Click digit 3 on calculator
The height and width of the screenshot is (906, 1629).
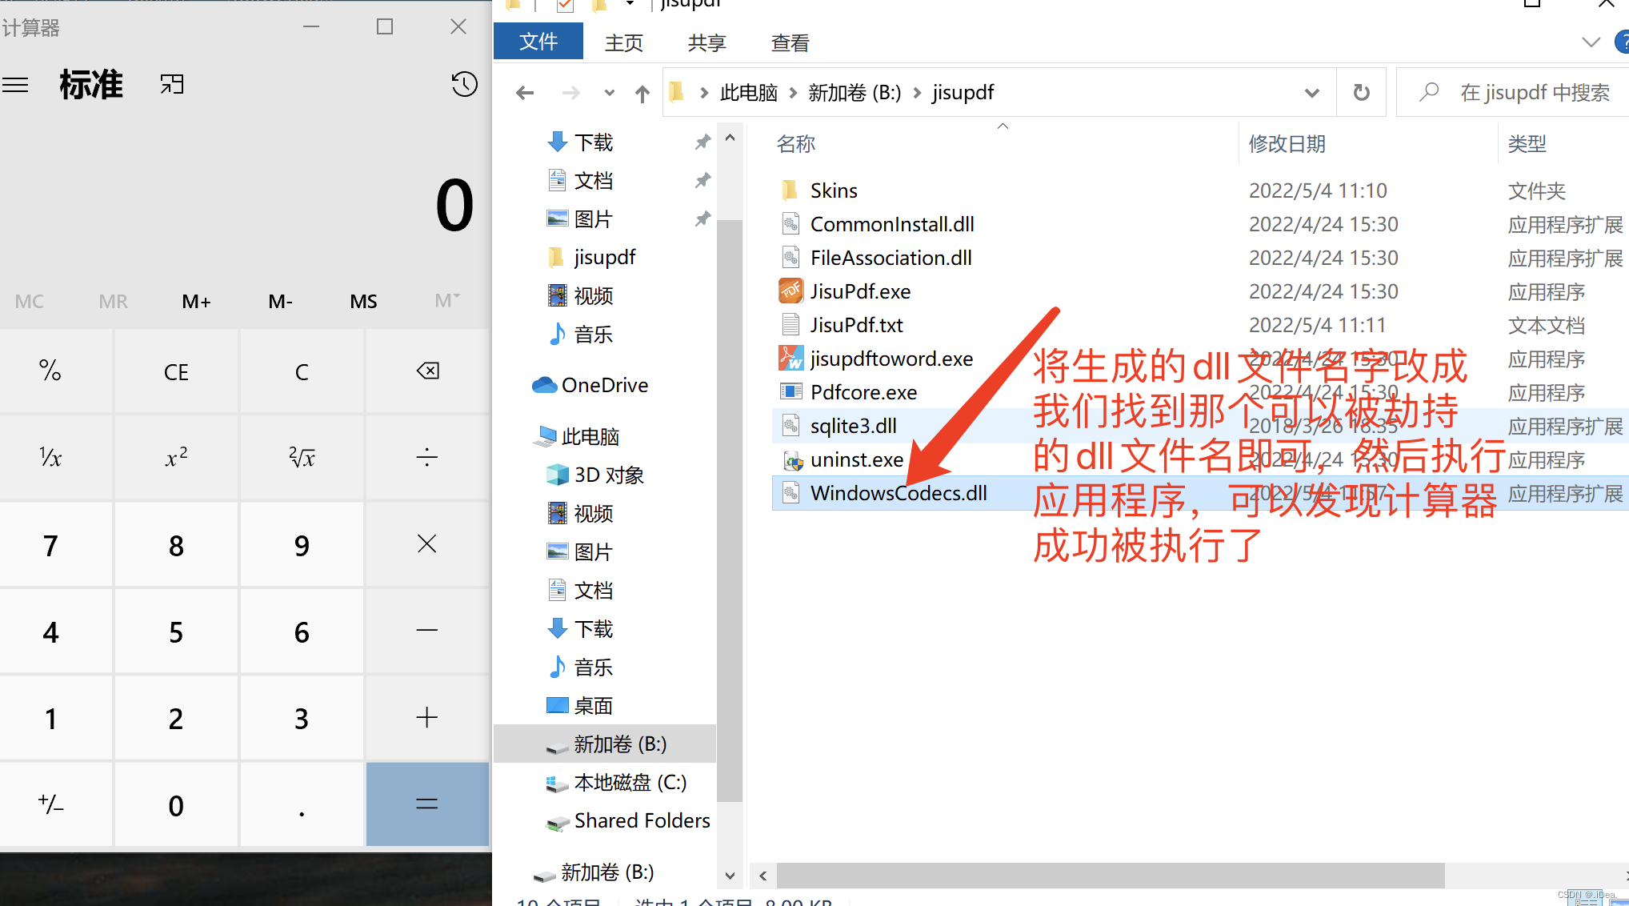[x=302, y=718]
